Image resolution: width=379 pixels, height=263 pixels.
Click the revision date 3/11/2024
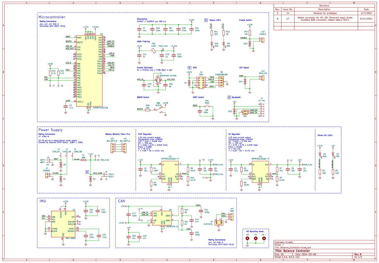[x=366, y=19]
